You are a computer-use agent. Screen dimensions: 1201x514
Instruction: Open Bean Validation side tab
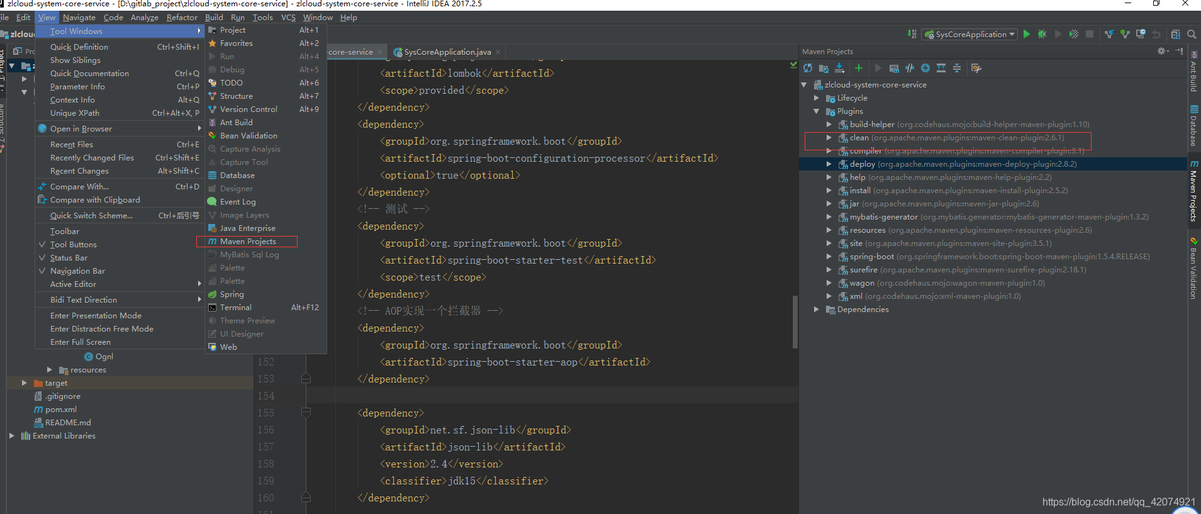[1193, 268]
